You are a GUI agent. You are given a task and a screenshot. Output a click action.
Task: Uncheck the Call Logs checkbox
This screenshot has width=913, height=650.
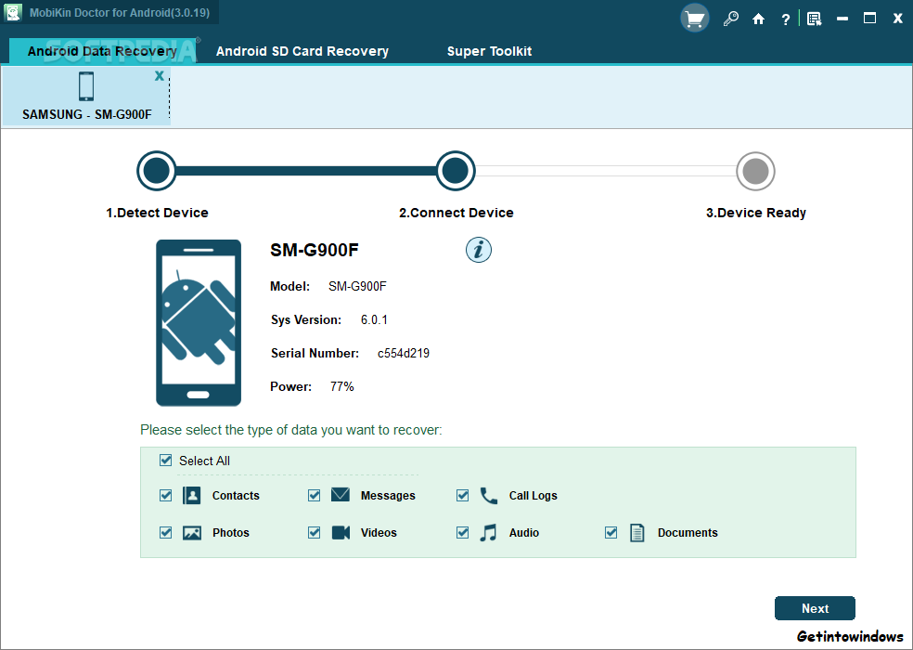(x=463, y=496)
